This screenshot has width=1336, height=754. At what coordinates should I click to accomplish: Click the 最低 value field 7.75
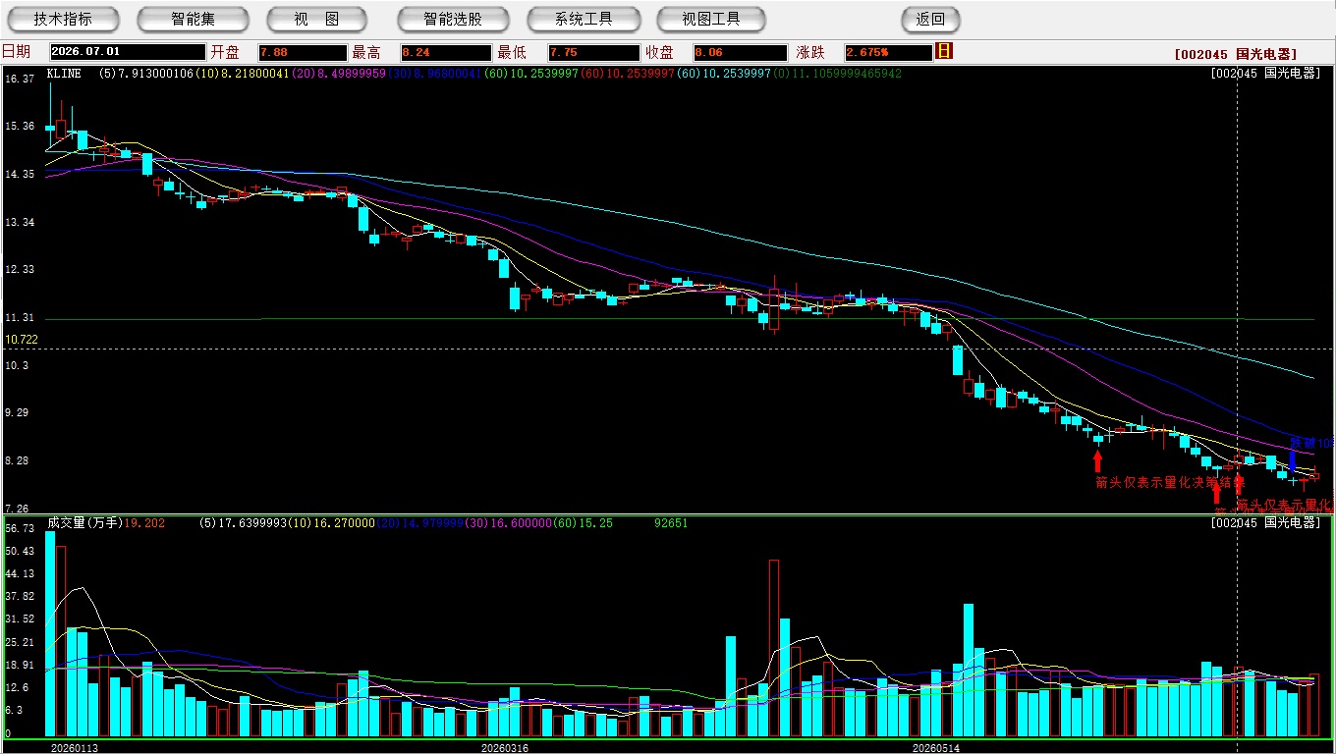pyautogui.click(x=594, y=52)
